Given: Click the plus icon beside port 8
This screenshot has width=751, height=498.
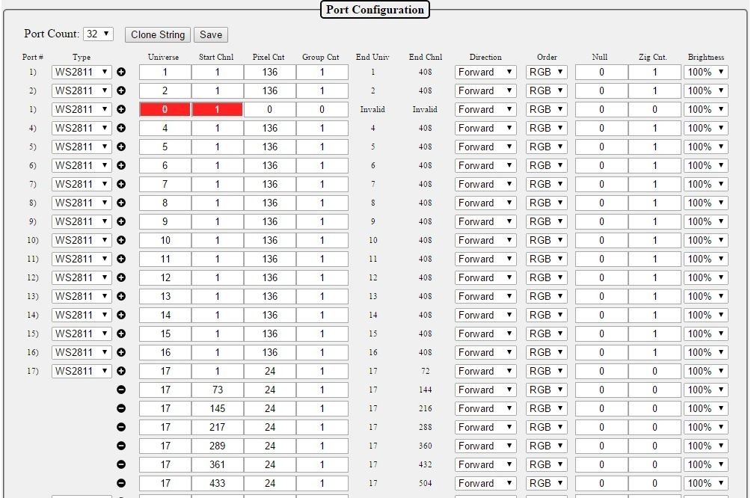Looking at the screenshot, I should pyautogui.click(x=121, y=203).
